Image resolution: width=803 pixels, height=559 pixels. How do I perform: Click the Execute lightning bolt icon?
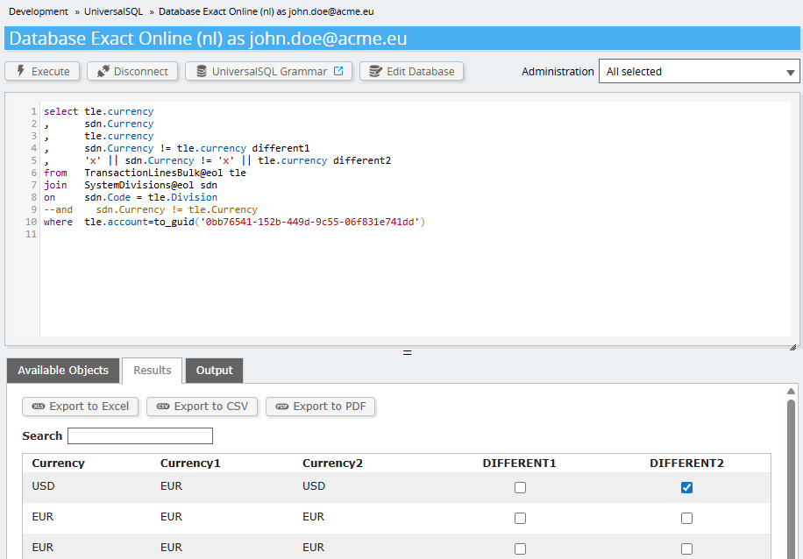point(20,71)
